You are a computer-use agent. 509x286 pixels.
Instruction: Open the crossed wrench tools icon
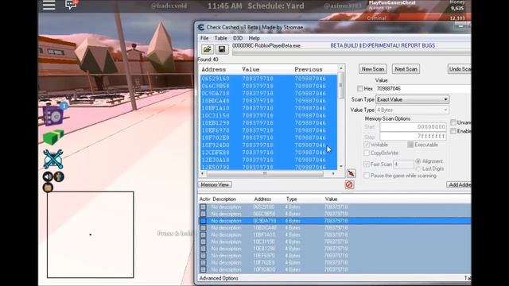pyautogui.click(x=53, y=160)
